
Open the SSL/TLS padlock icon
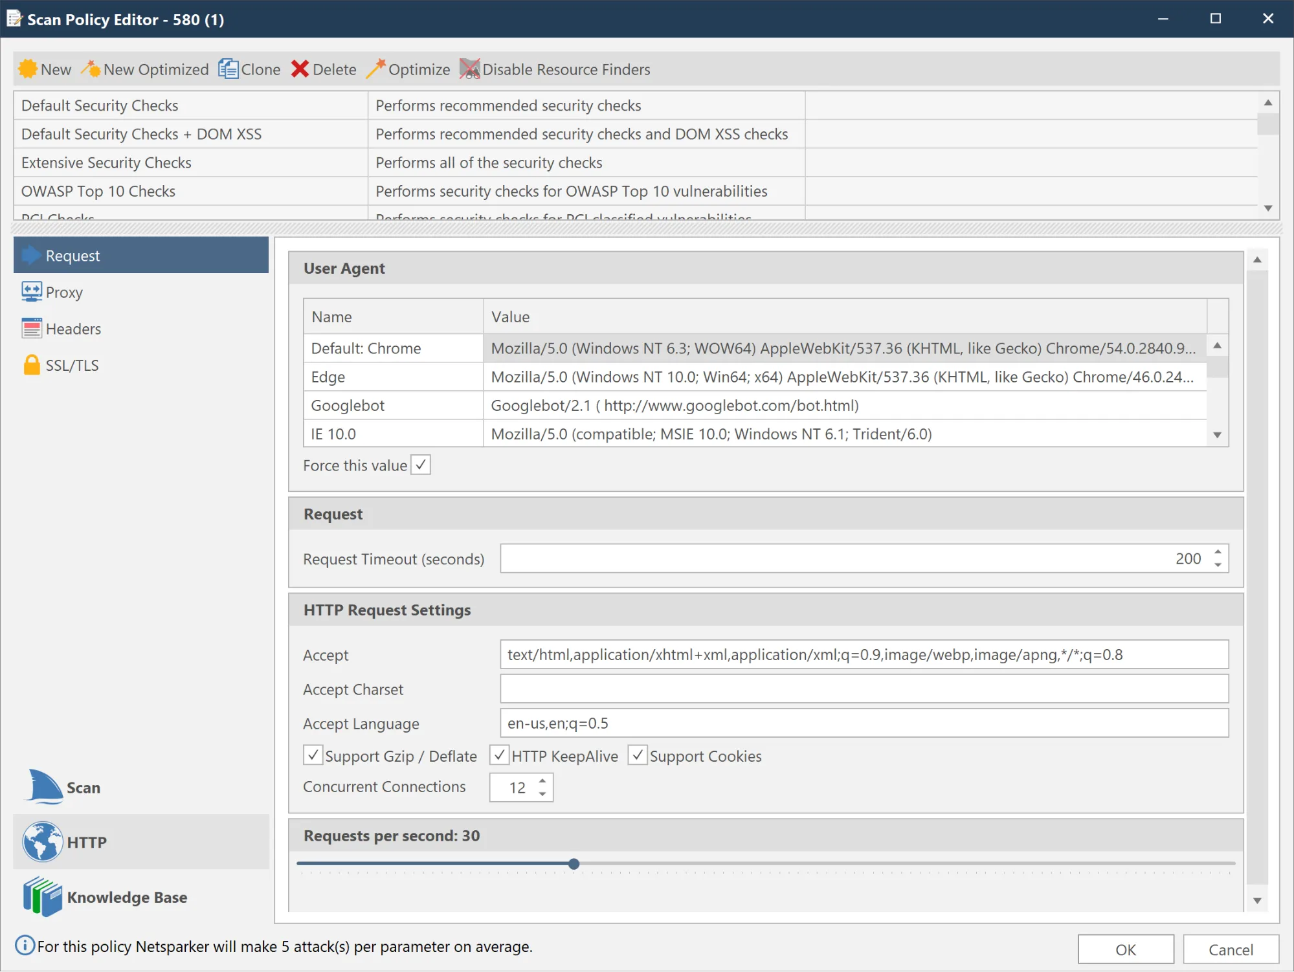31,365
